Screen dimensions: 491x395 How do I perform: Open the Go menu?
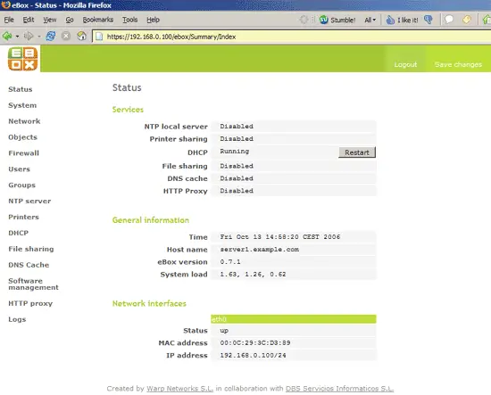click(x=70, y=20)
